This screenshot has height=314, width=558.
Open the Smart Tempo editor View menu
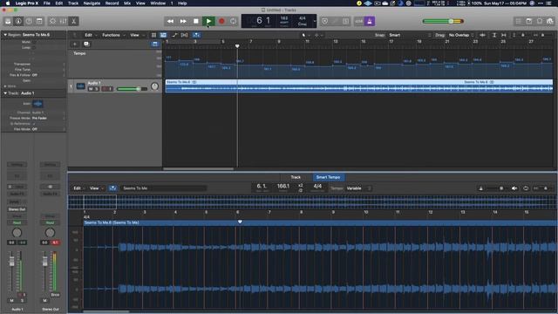coord(96,188)
